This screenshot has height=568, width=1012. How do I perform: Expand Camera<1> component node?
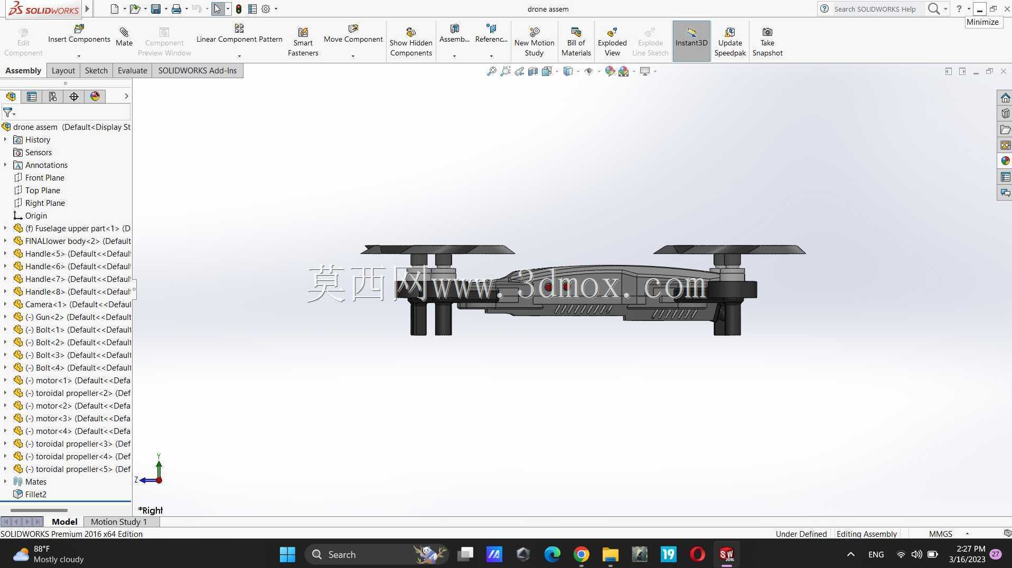(x=5, y=304)
